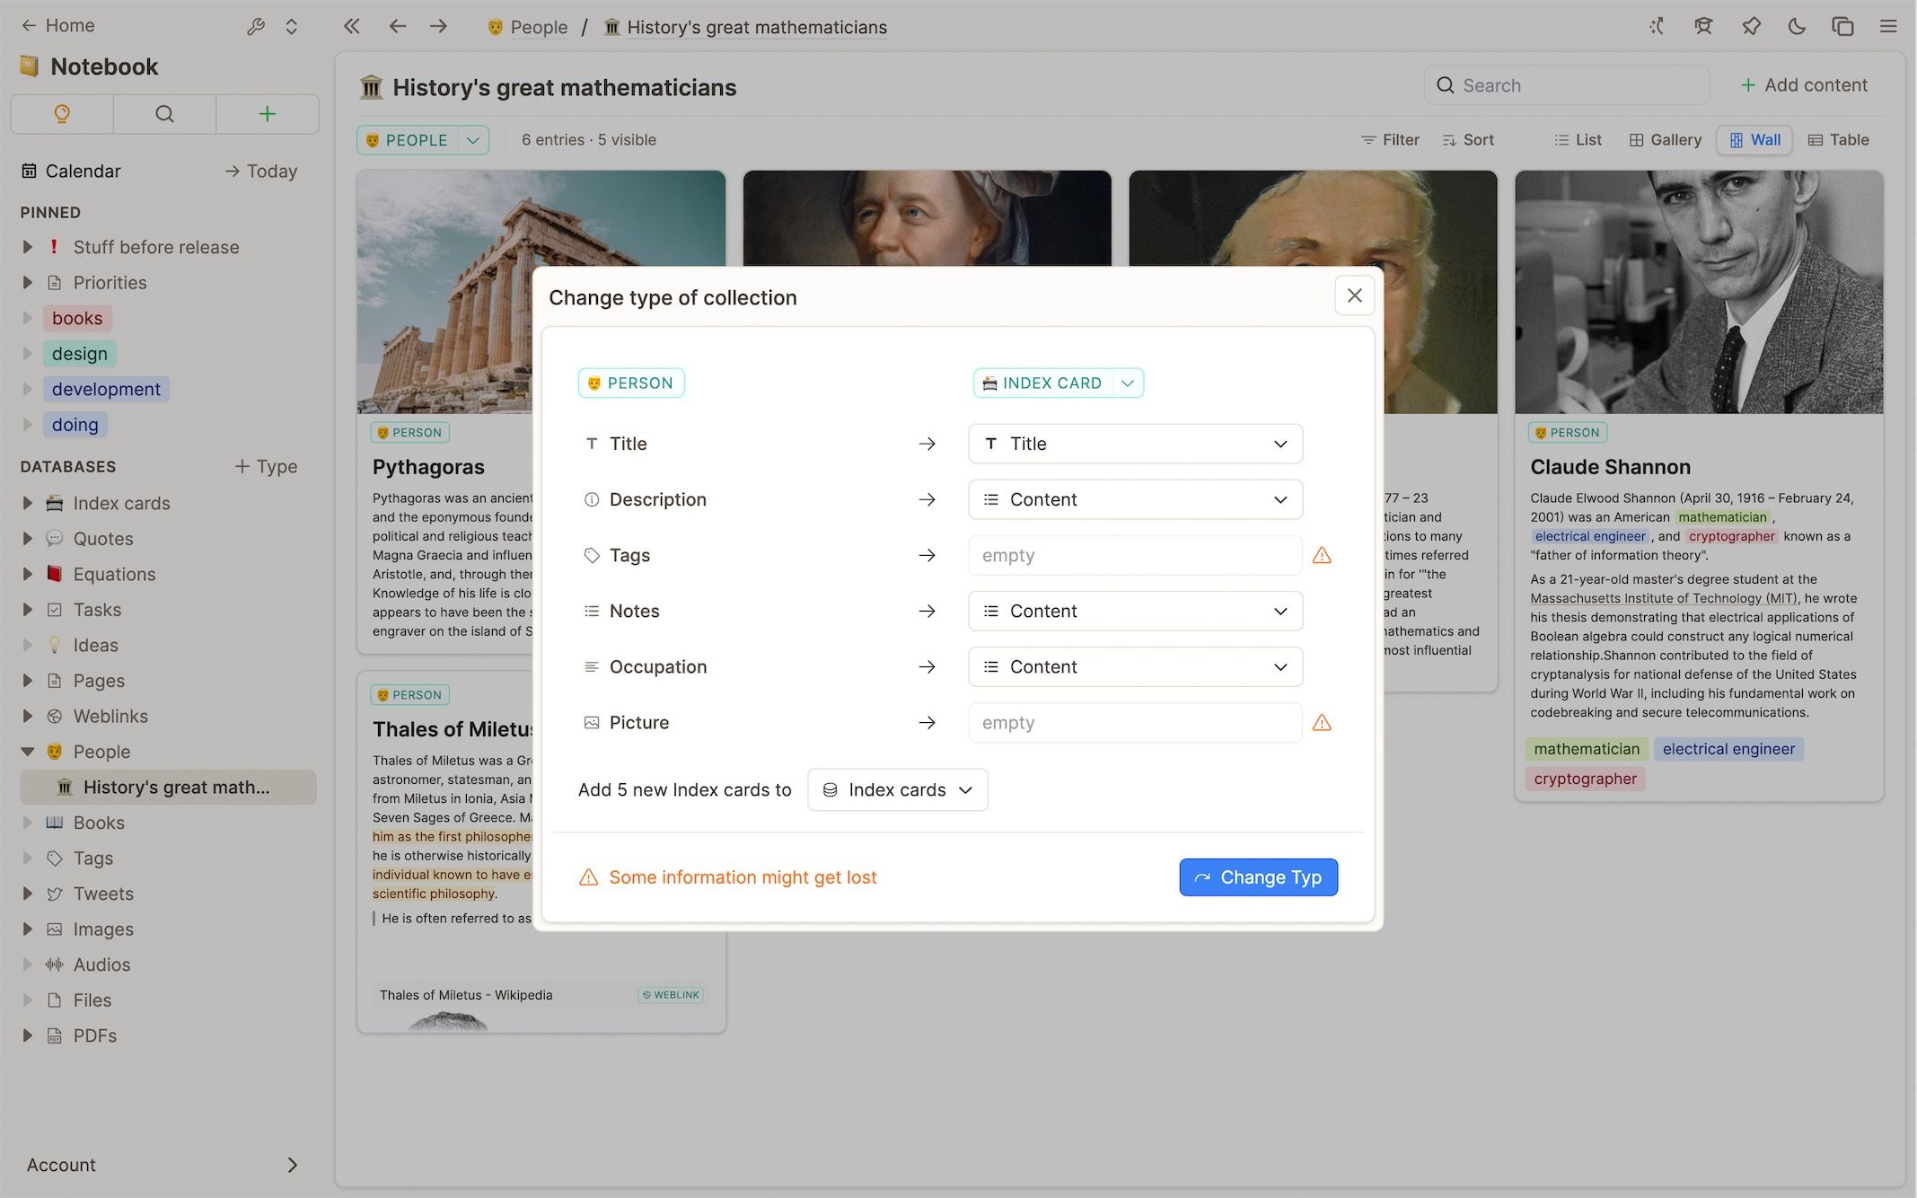Viewport: 1917px width, 1198px height.
Task: Jump to Today in calendar
Action: point(261,171)
